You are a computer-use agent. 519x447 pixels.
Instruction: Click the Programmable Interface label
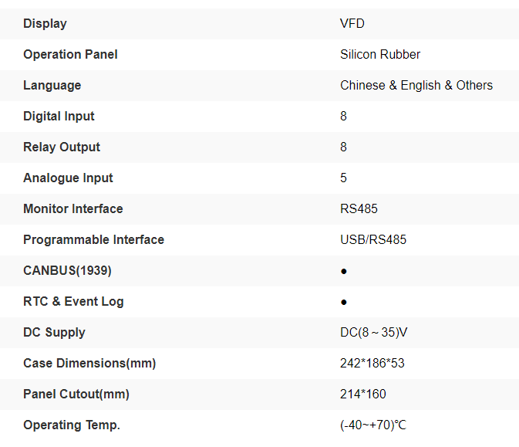coord(93,240)
